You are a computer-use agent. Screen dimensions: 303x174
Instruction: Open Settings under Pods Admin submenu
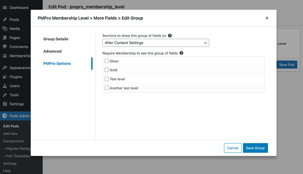(x=10, y=163)
